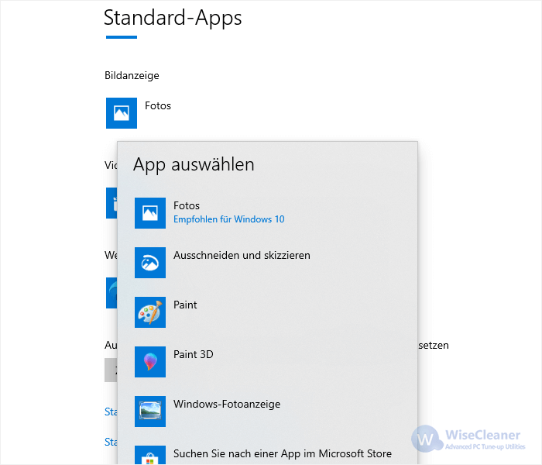The image size is (542, 465).
Task: Click the upper blue link left of popup
Action: (x=110, y=412)
